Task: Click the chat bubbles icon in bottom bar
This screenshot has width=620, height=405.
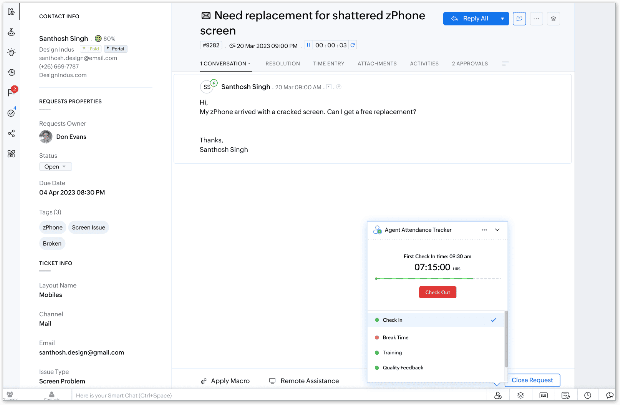Action: pyautogui.click(x=610, y=395)
